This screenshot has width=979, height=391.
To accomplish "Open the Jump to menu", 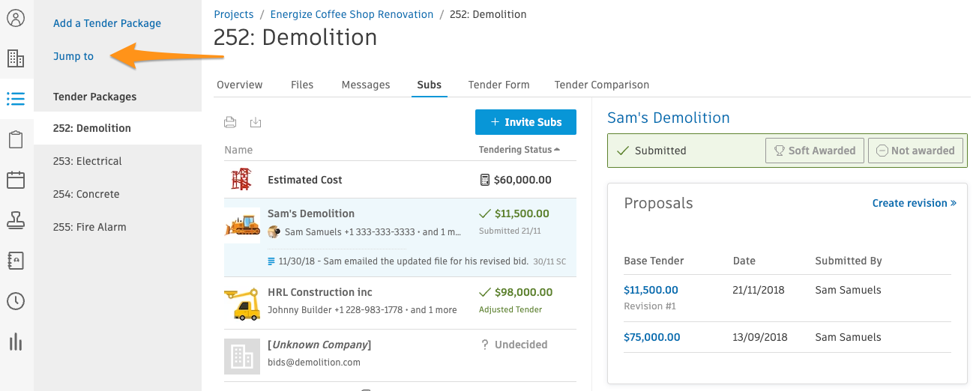I will [73, 56].
